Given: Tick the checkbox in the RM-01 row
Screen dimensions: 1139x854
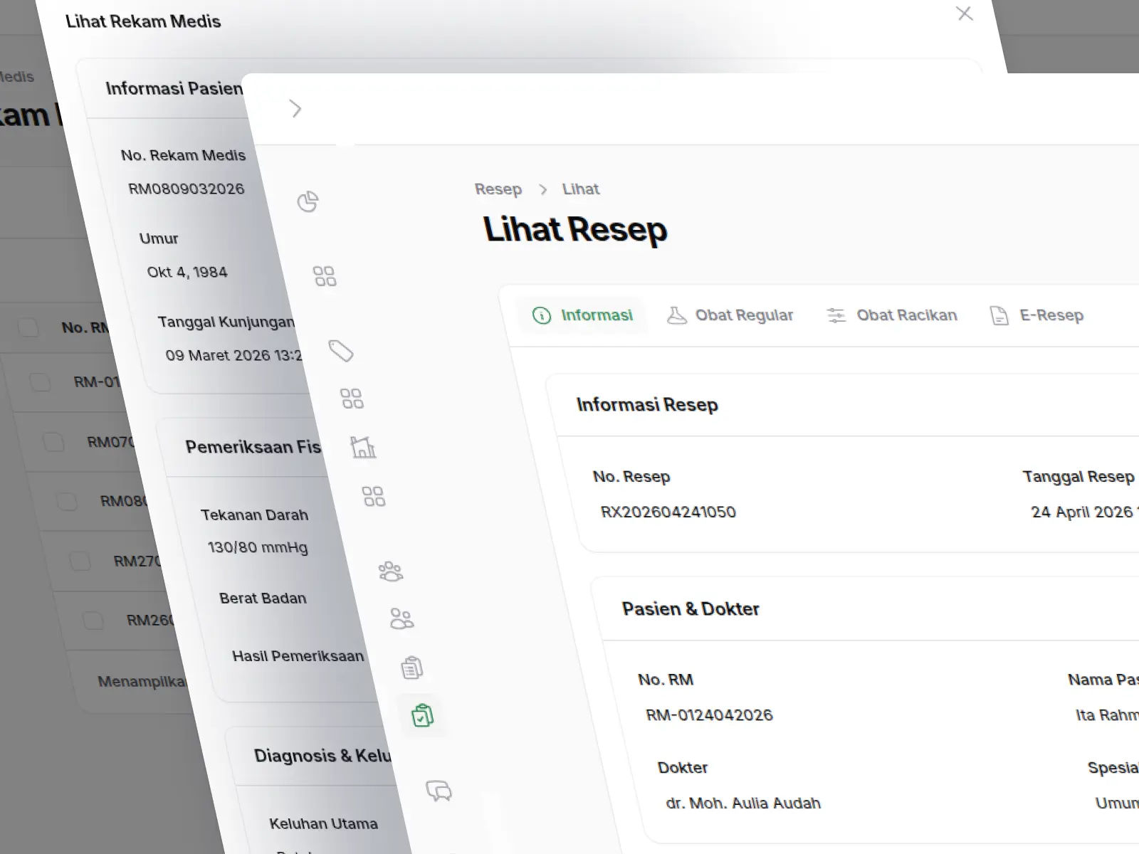Looking at the screenshot, I should coord(40,382).
